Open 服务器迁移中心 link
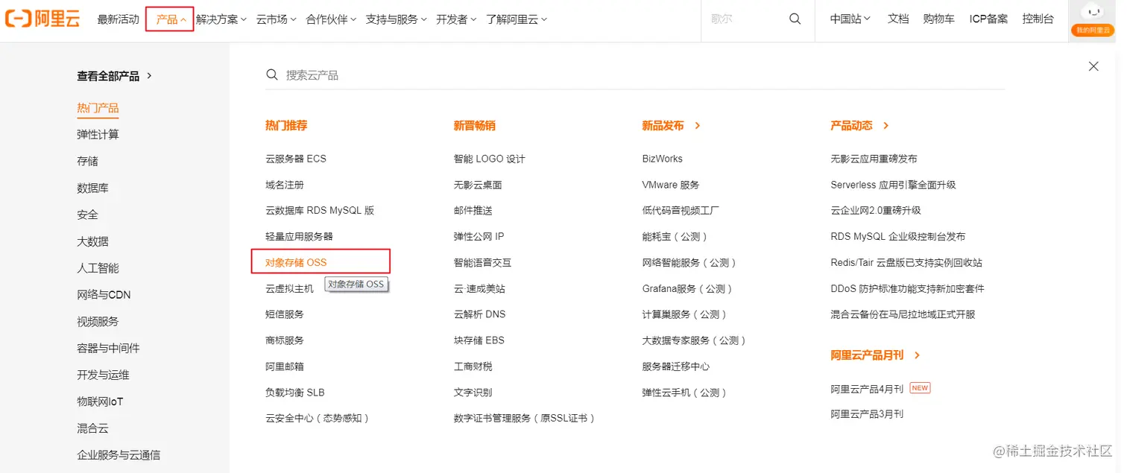The image size is (1127, 473). (x=676, y=366)
